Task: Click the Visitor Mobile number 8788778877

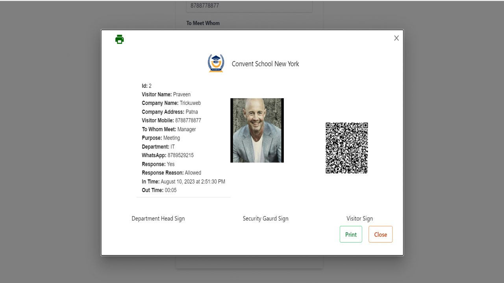Action: click(188, 120)
